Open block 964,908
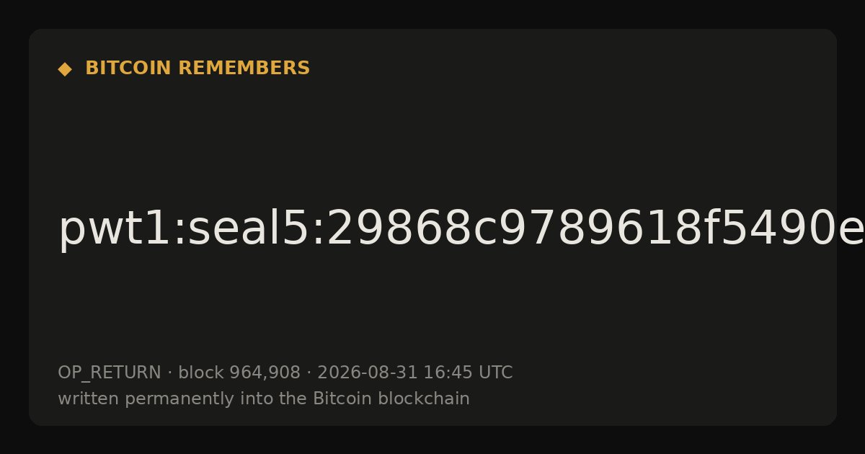Screen dimensions: 865x454 coord(239,373)
